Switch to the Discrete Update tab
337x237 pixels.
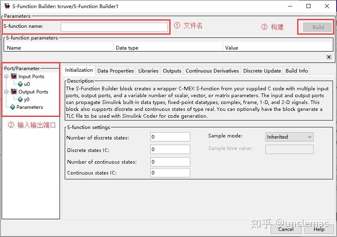click(262, 71)
